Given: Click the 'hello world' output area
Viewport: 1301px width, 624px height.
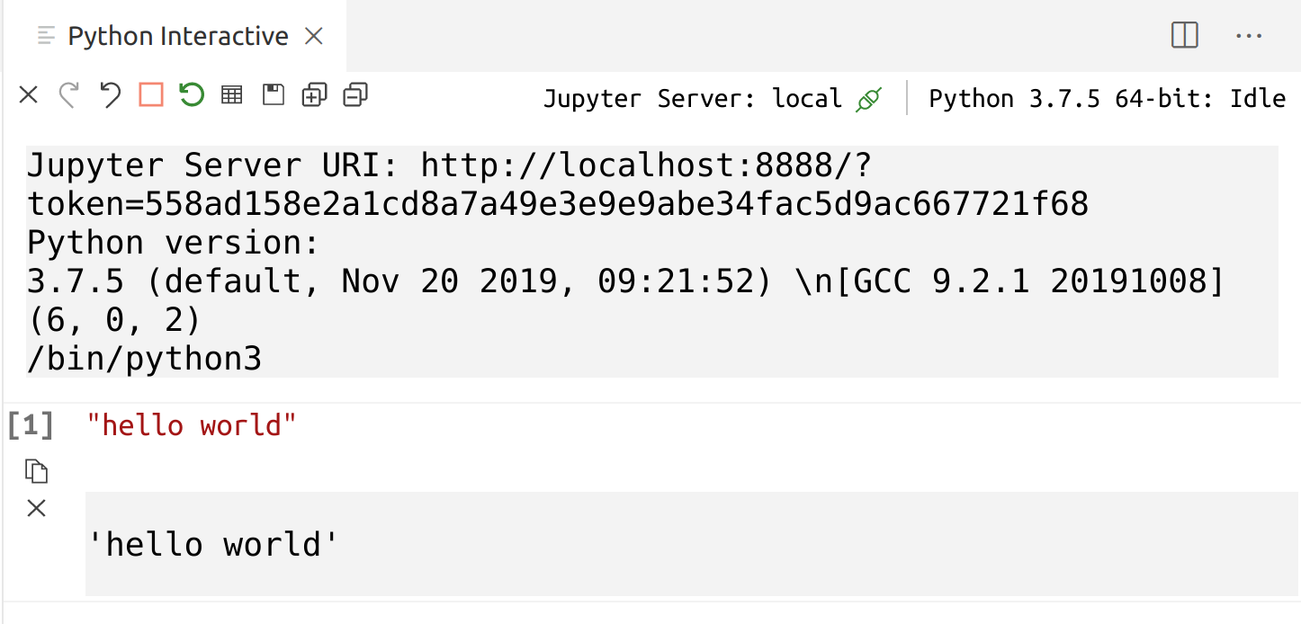Looking at the screenshot, I should click(x=691, y=544).
